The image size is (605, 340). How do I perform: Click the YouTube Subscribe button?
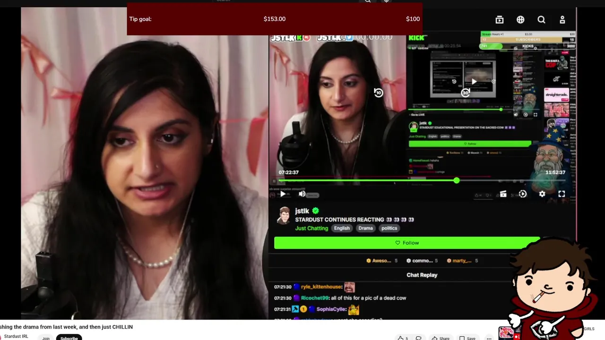(69, 338)
